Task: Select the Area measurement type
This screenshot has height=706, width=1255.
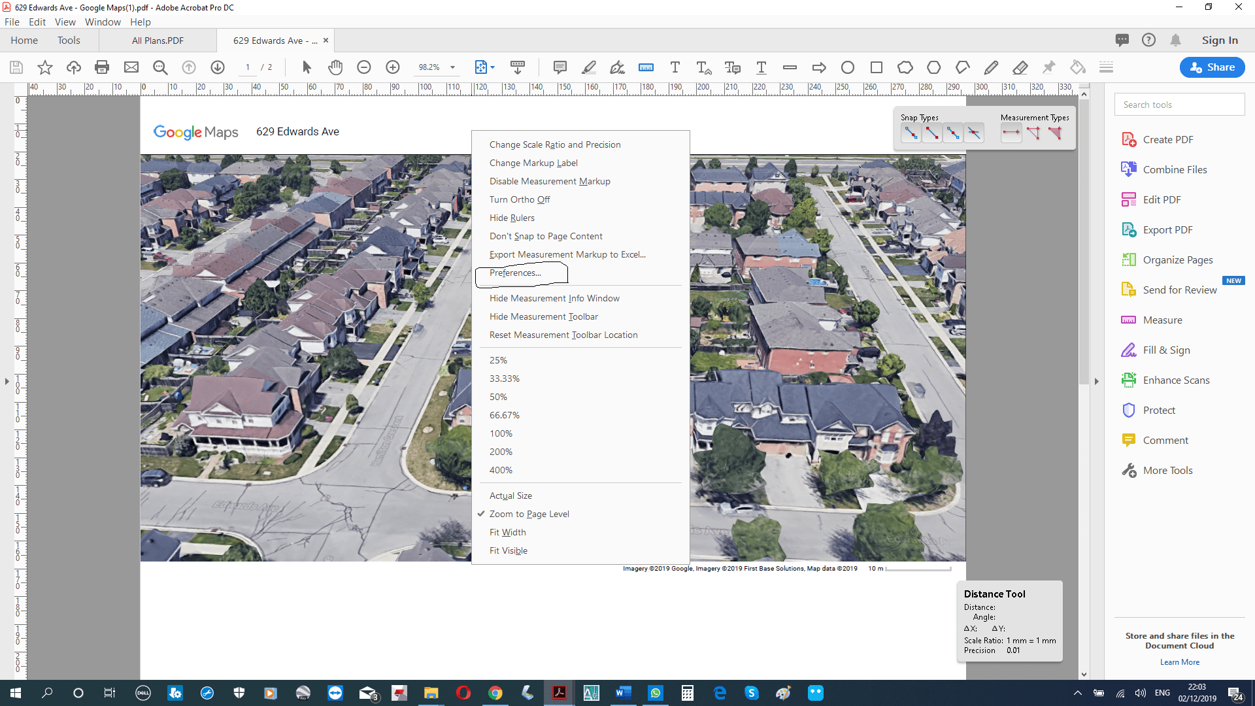Action: 1054,133
